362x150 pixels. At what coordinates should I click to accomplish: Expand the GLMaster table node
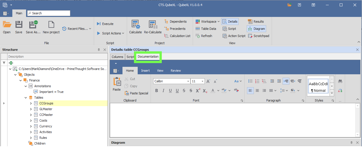coord(31,109)
